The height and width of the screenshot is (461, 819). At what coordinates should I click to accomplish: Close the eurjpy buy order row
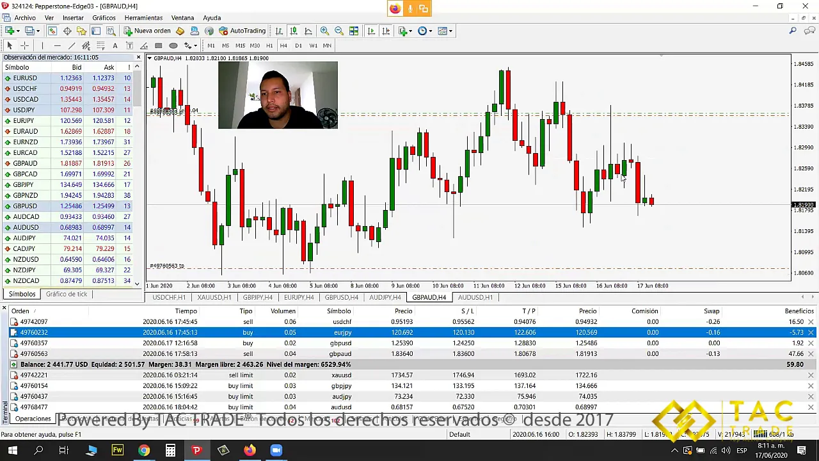[x=811, y=332]
